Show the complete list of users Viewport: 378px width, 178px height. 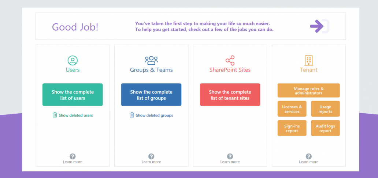pyautogui.click(x=73, y=95)
